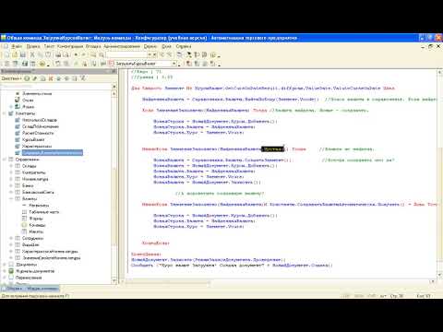Click the green Add icon next to Действия
Image resolution: width=443 pixels, height=332 pixels.
[27, 78]
